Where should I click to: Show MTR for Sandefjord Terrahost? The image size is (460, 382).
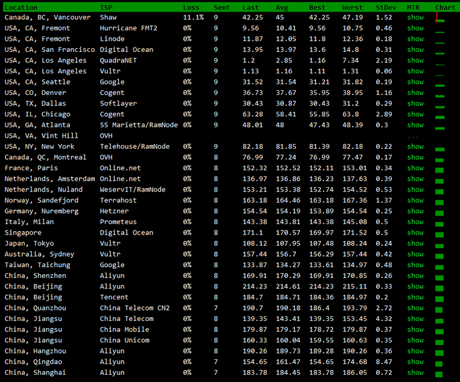coord(415,200)
